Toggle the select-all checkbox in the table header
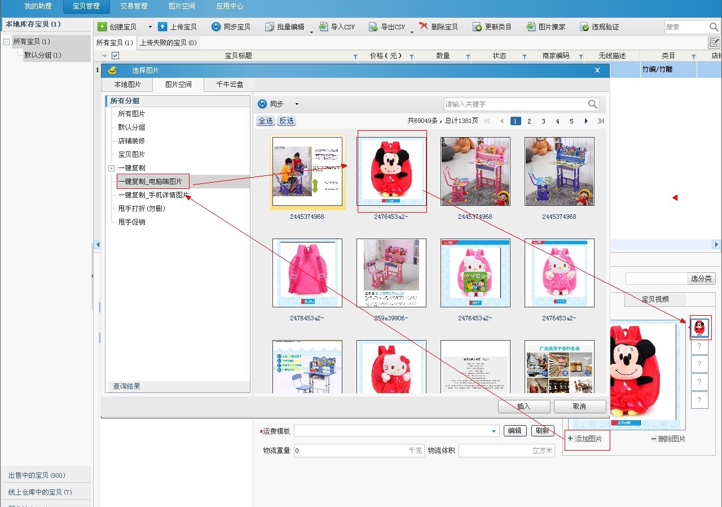This screenshot has width=722, height=507. click(x=116, y=56)
